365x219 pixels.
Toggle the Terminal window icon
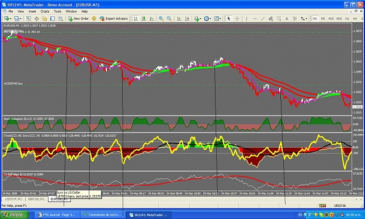tap(53, 19)
